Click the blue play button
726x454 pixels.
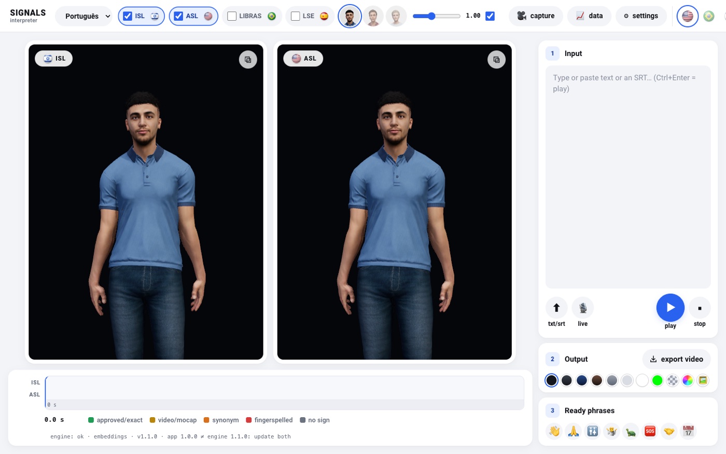point(671,308)
